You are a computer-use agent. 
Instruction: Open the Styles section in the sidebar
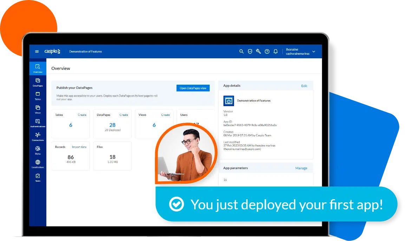click(x=38, y=149)
